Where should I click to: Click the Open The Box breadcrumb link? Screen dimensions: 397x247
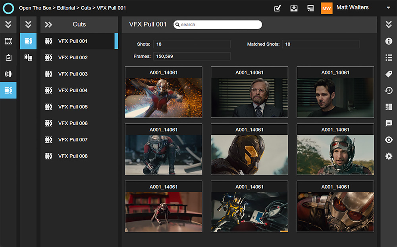tap(35, 8)
